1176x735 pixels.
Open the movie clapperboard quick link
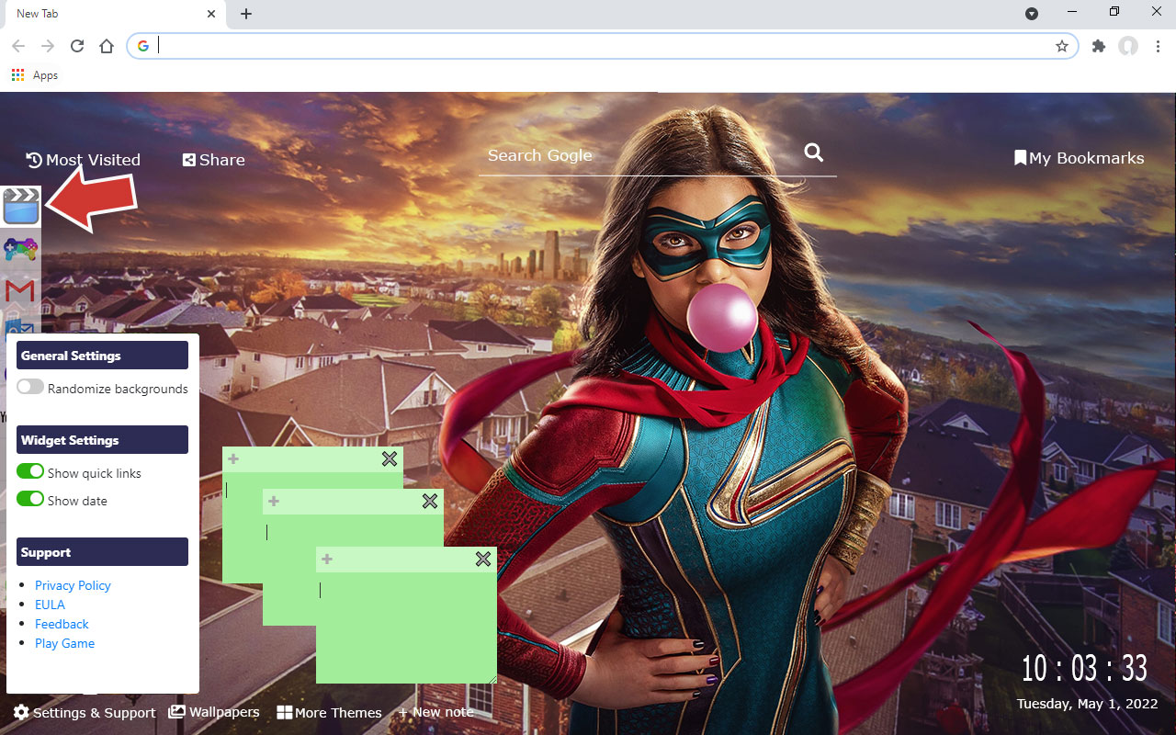(x=21, y=207)
